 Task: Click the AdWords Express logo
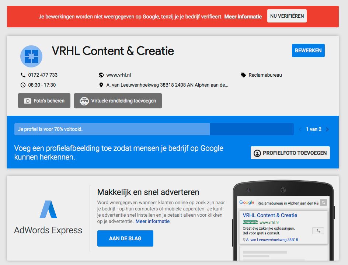[x=48, y=209]
